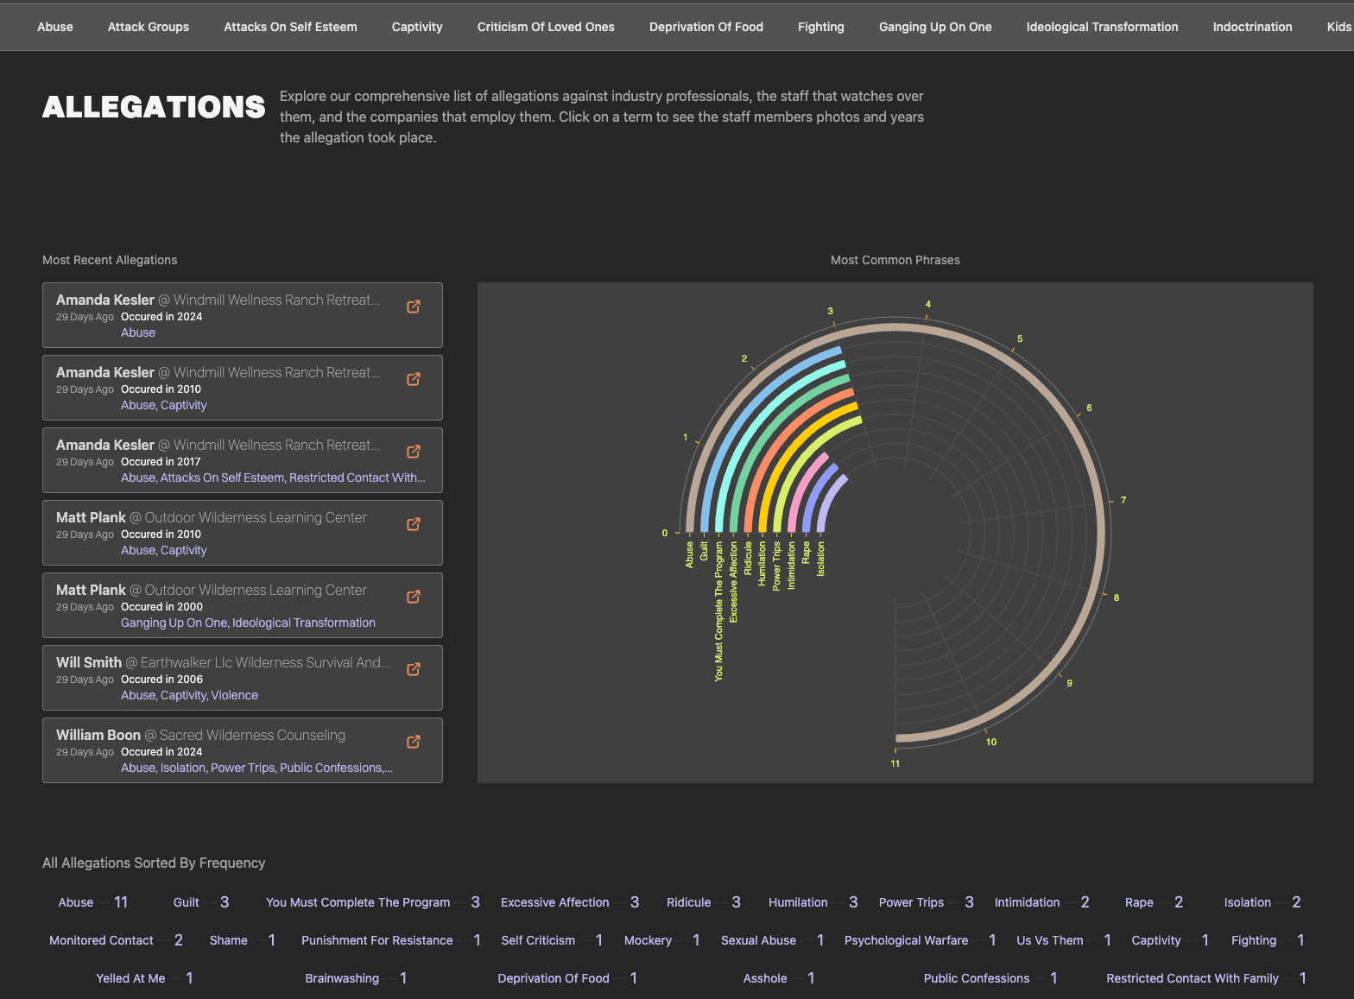Select the Abuse tab in top navigation

point(55,27)
